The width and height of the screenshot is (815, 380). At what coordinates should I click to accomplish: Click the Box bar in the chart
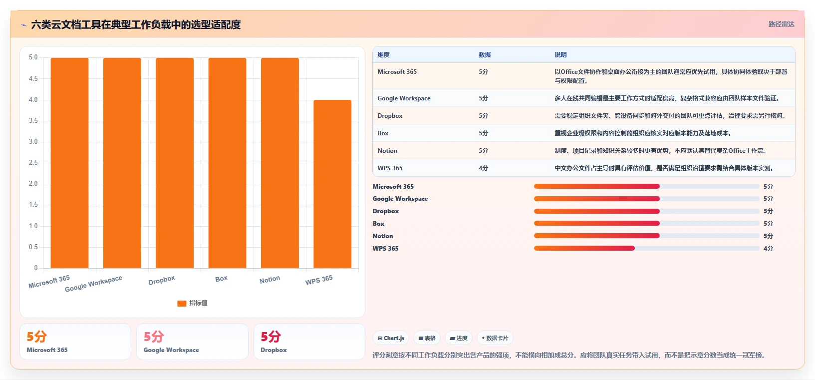click(227, 163)
